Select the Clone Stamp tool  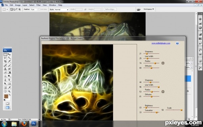[5, 69]
